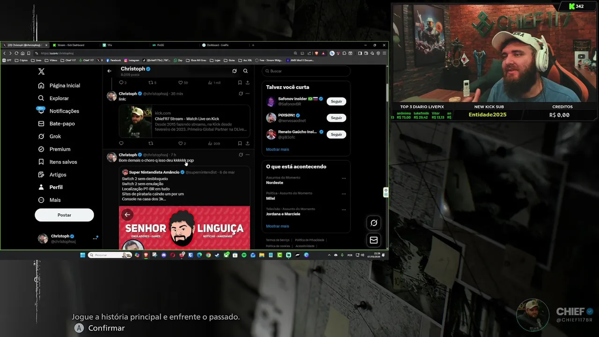The height and width of the screenshot is (337, 599).
Task: Switch to the 1Pix browser tab
Action: [124, 45]
